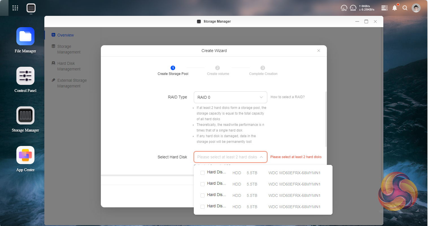Viewport: 428px width, 226px height.
Task: Click the note starting "If at least 2 hard disks"
Action: pyautogui.click(x=231, y=113)
